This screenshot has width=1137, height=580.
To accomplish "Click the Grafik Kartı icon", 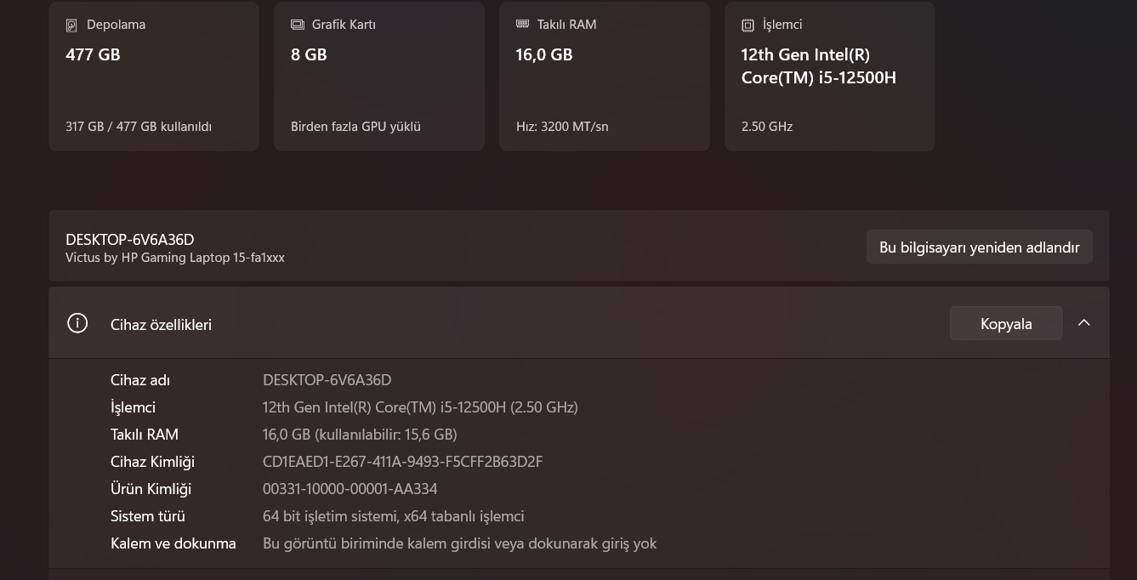I will 297,25.
